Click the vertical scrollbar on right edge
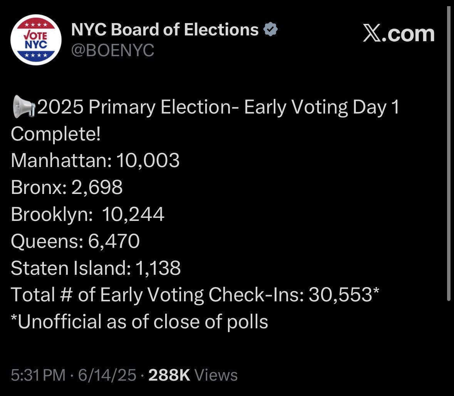The width and height of the screenshot is (454, 396). click(x=449, y=153)
